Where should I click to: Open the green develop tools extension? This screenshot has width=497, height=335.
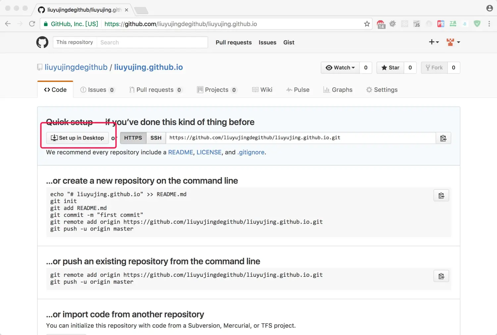[x=453, y=24]
